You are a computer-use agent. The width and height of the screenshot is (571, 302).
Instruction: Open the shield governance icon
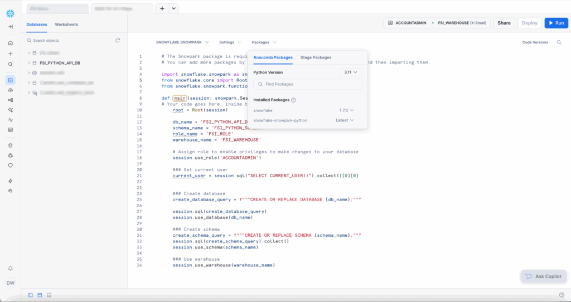click(x=10, y=165)
